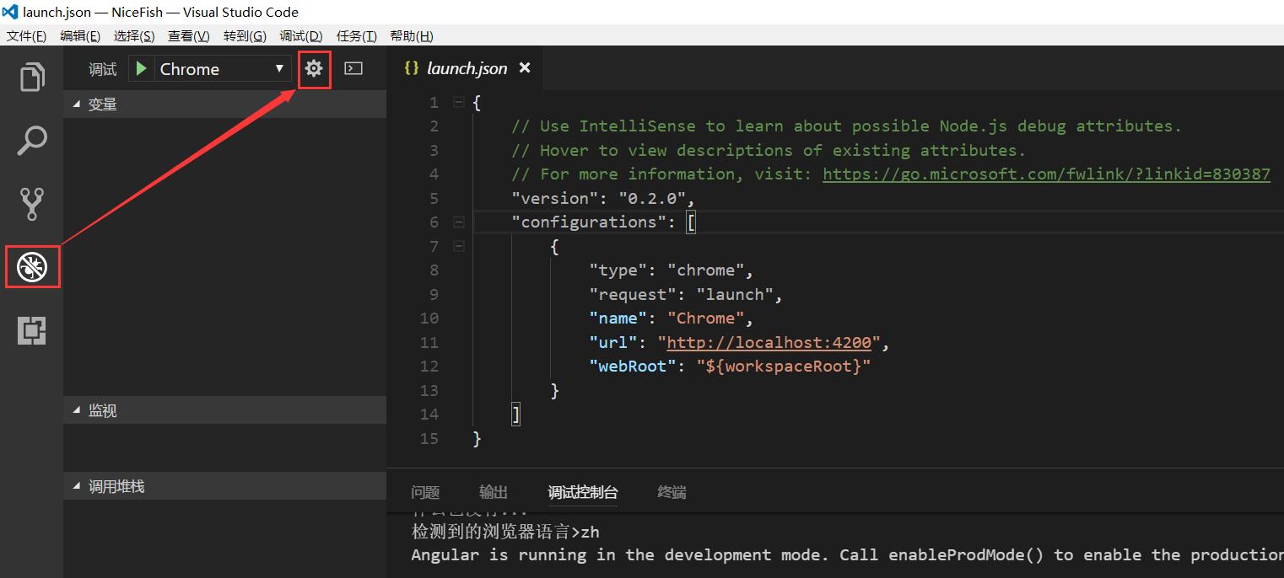
Task: Click the "Chrome" name value in editor
Action: [x=706, y=318]
